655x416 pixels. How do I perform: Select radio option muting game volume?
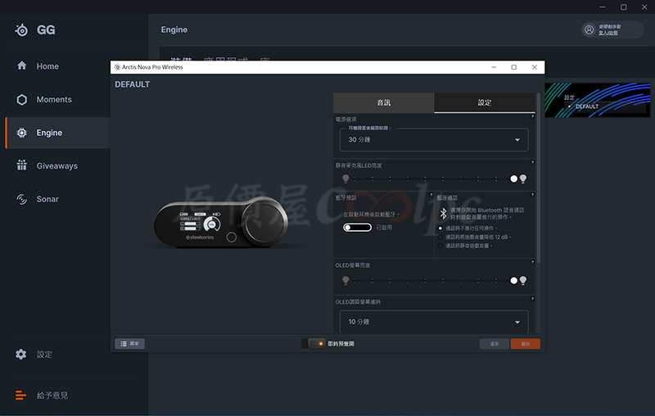tap(440, 246)
